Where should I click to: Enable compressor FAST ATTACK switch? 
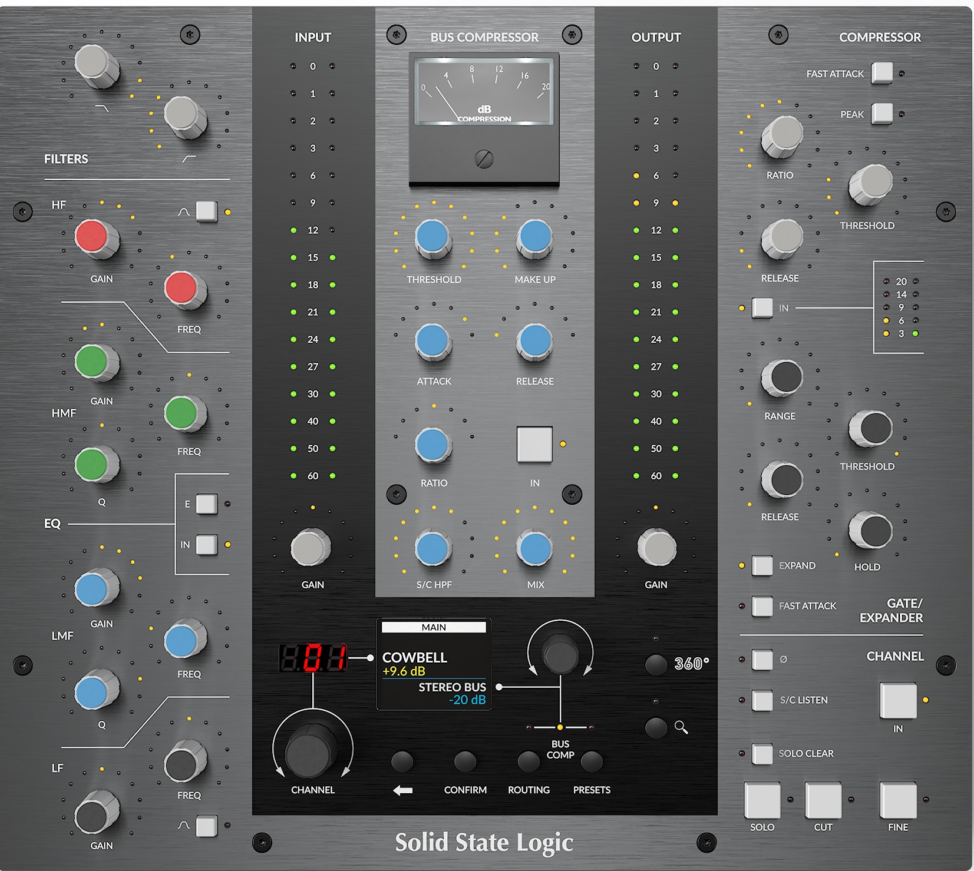882,73
